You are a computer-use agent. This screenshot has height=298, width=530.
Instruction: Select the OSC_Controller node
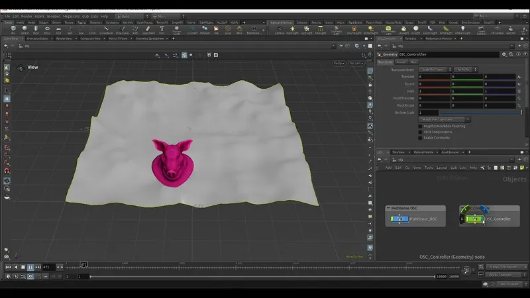(475, 219)
